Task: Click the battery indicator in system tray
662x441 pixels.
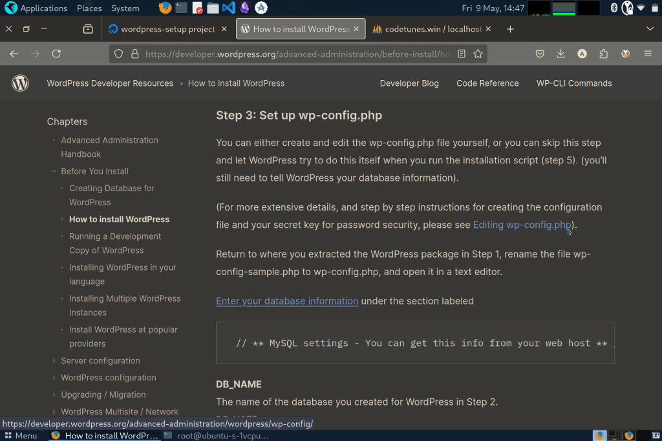Action: pos(655,8)
